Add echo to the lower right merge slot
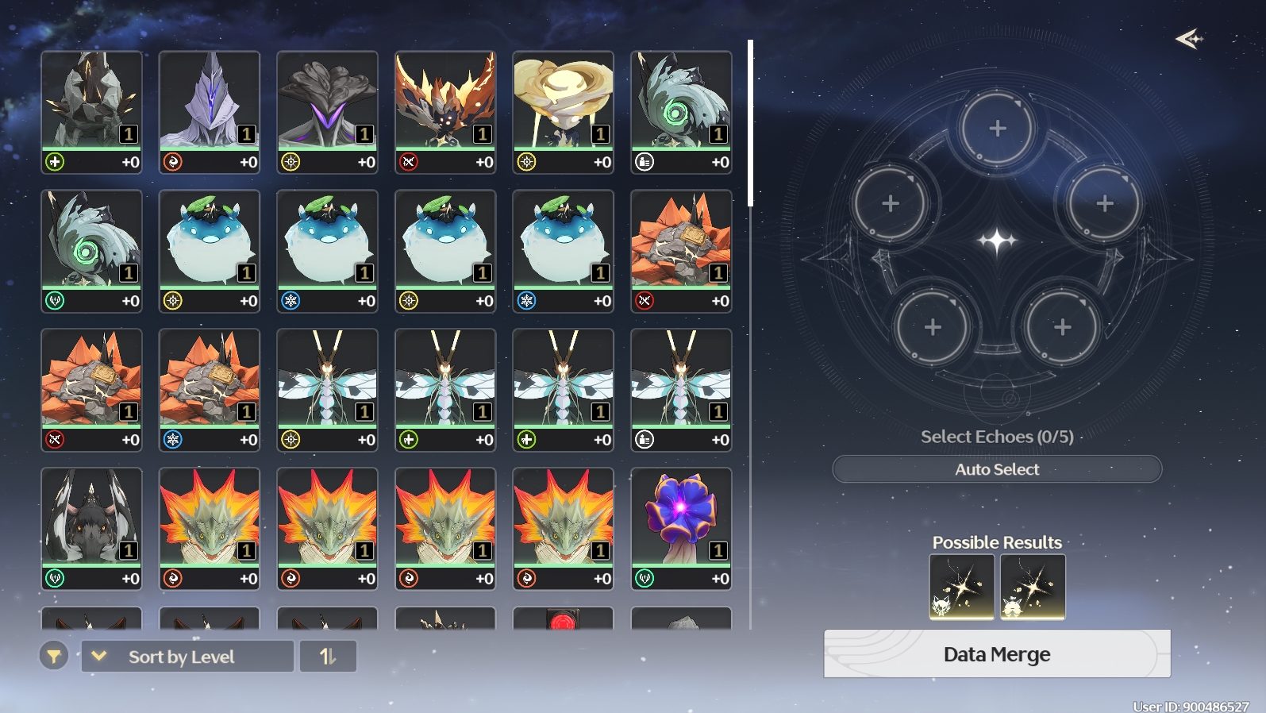1266x713 pixels. pyautogui.click(x=1062, y=326)
